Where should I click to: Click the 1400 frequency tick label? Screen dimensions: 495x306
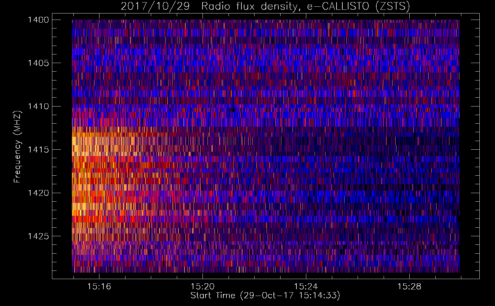pyautogui.click(x=38, y=20)
